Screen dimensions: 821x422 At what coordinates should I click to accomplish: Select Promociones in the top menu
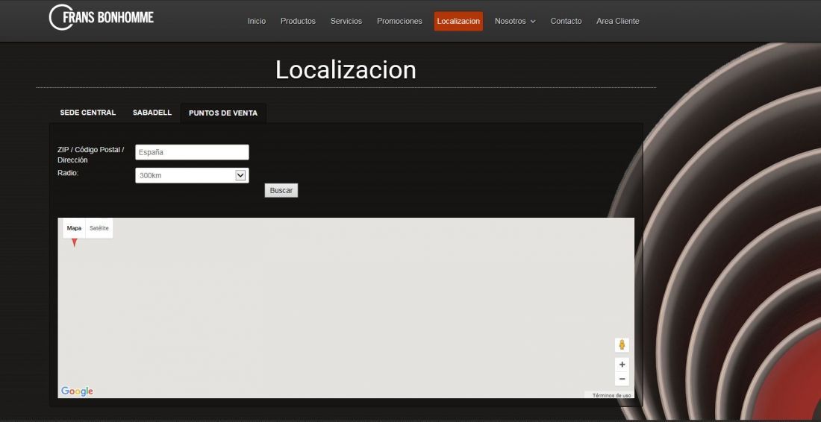399,22
